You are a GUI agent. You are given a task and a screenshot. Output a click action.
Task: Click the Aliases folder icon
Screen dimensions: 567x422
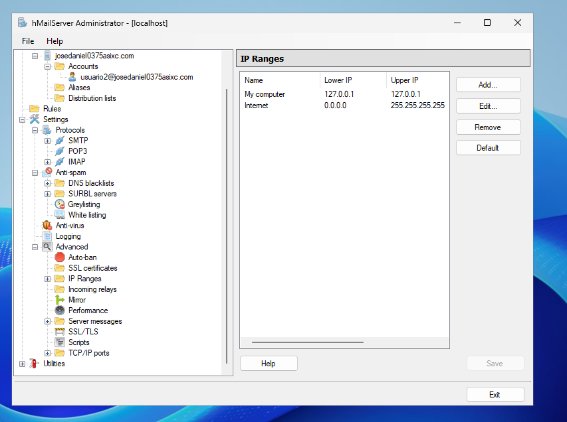click(60, 88)
